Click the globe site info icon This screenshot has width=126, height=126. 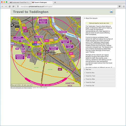tap(18, 7)
